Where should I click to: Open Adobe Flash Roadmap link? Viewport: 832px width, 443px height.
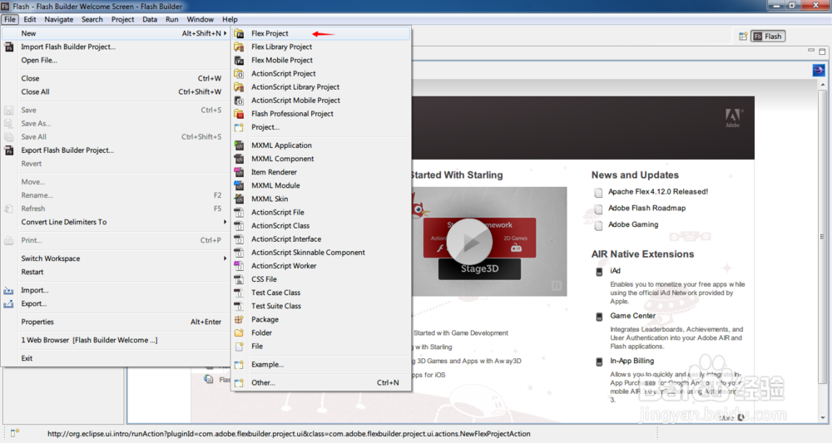pyautogui.click(x=646, y=209)
